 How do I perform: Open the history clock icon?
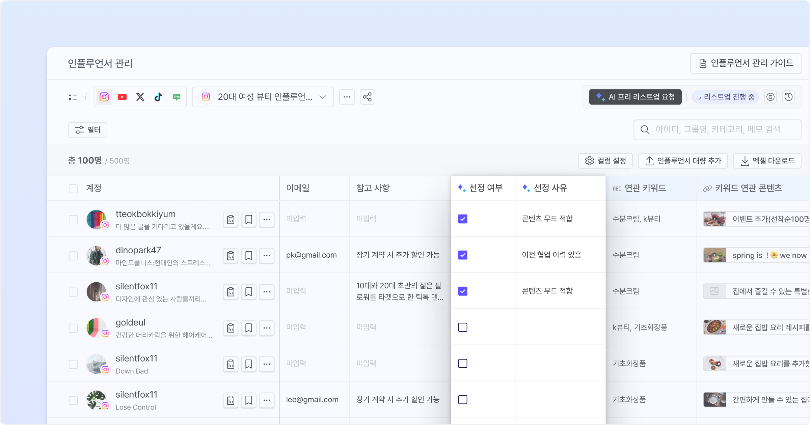click(x=788, y=97)
